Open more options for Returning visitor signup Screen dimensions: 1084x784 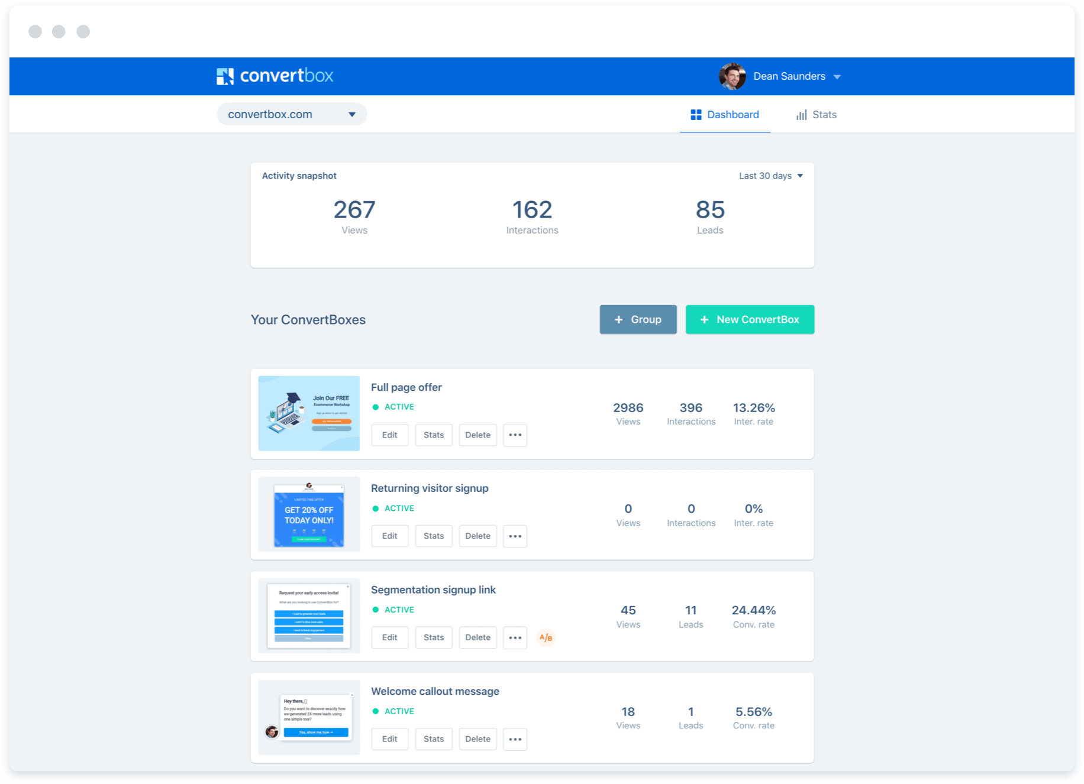(x=515, y=536)
